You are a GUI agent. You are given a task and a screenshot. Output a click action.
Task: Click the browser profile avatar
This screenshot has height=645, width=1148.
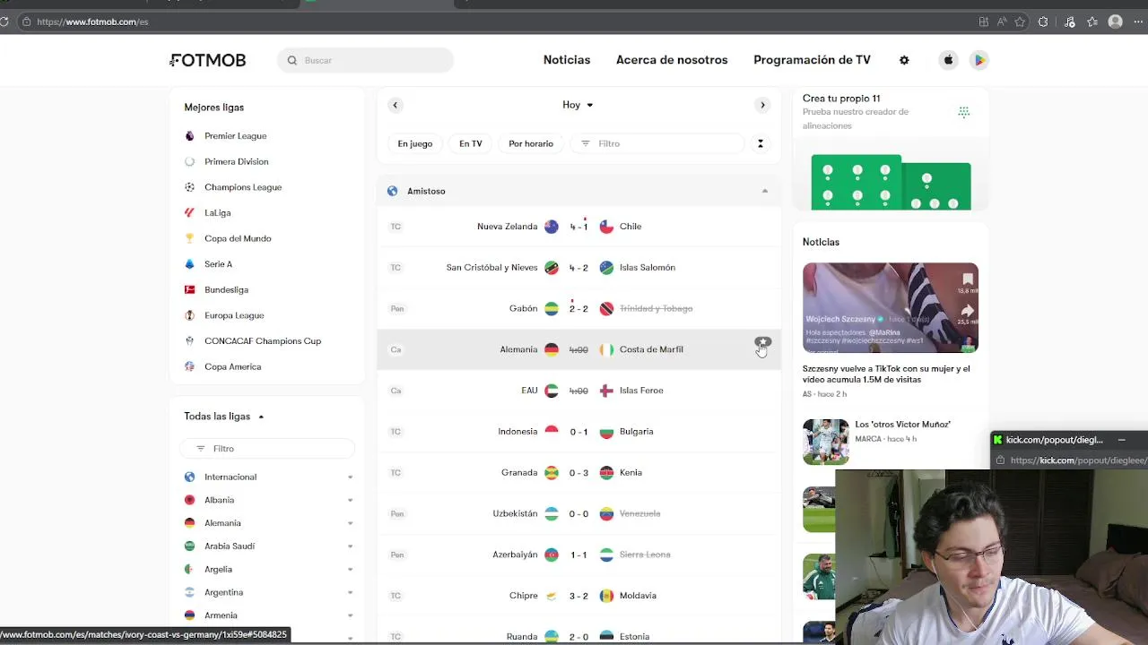(1115, 21)
